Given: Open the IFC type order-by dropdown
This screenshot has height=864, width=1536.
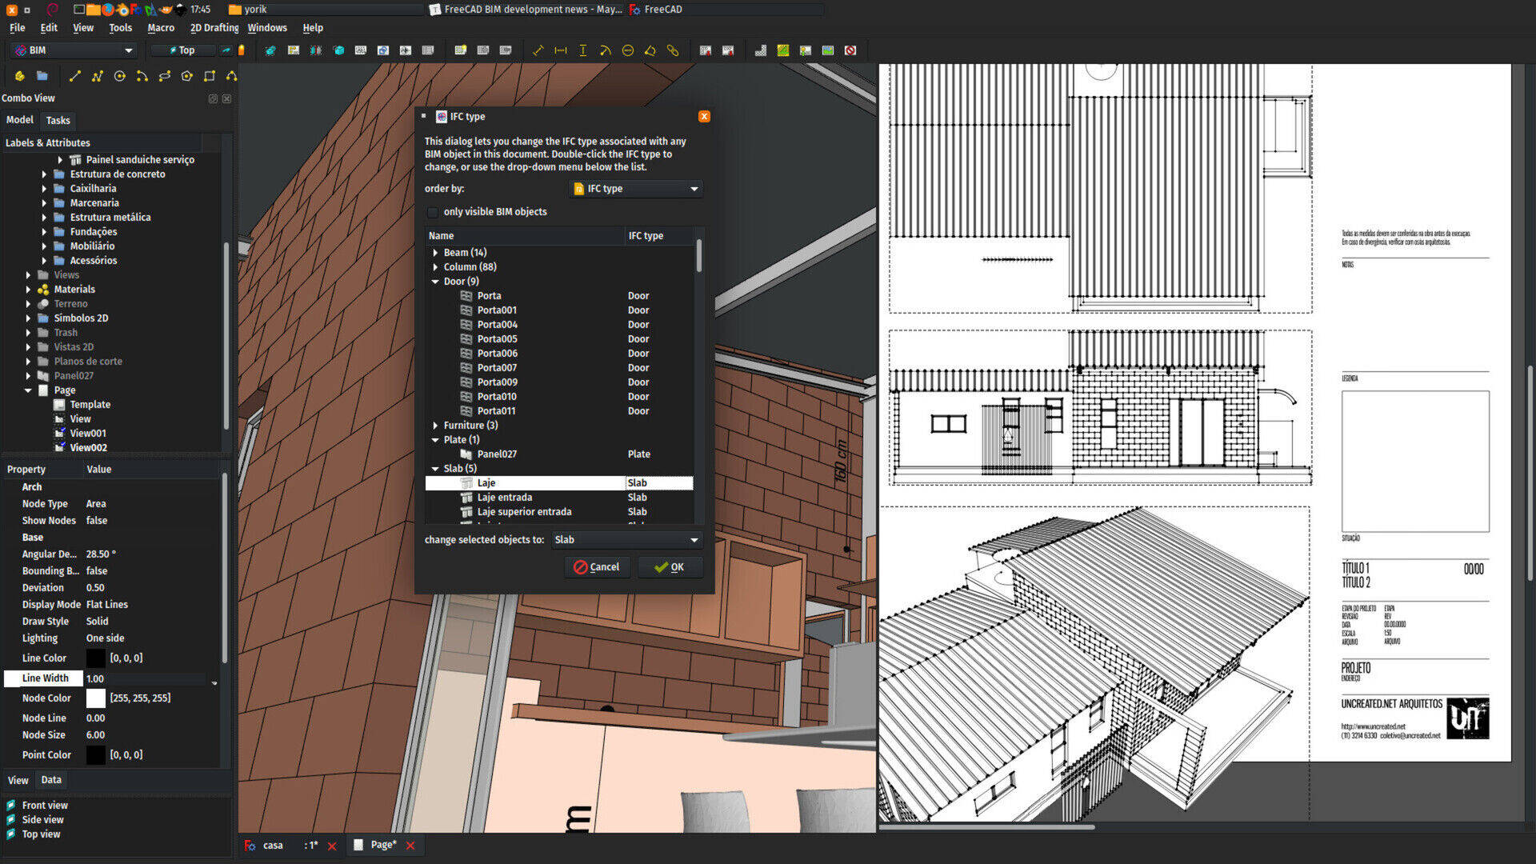Looking at the screenshot, I should click(x=634, y=188).
